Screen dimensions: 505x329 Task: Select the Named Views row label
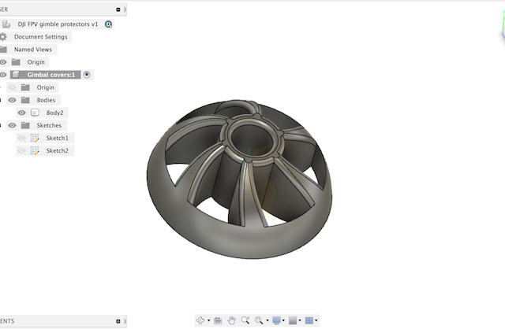pyautogui.click(x=33, y=50)
